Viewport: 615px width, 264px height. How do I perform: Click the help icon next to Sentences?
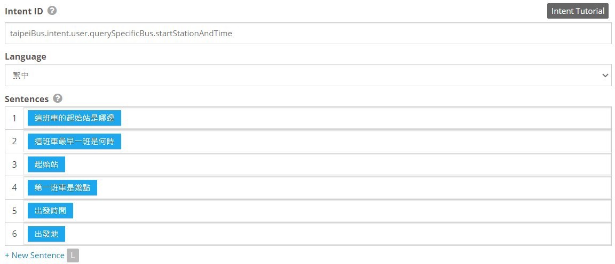coord(58,98)
